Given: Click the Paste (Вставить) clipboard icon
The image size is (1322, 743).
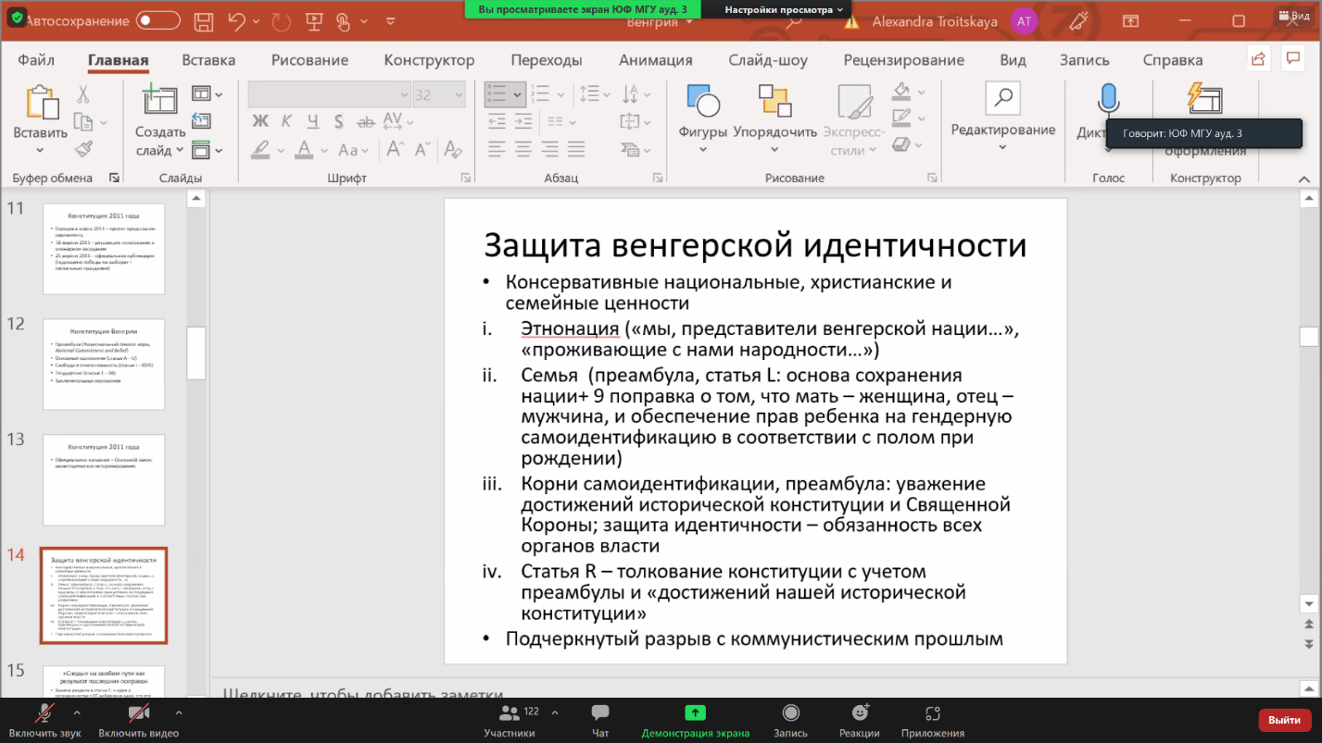Looking at the screenshot, I should coord(41,102).
